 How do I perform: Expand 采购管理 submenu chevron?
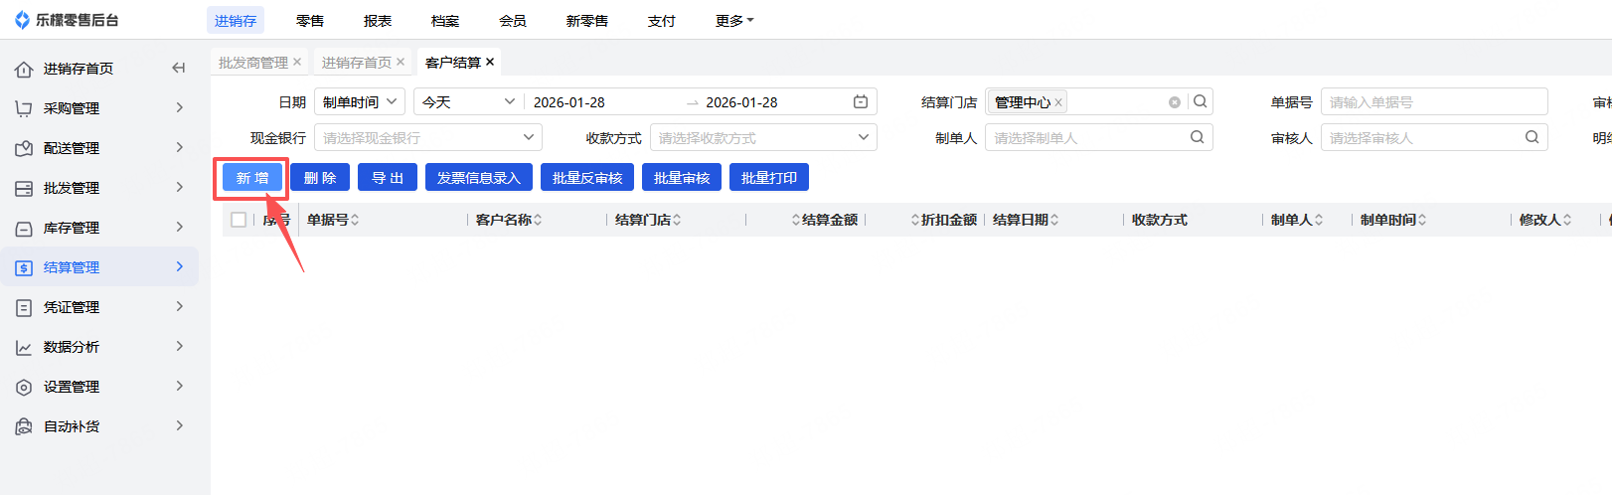point(180,107)
